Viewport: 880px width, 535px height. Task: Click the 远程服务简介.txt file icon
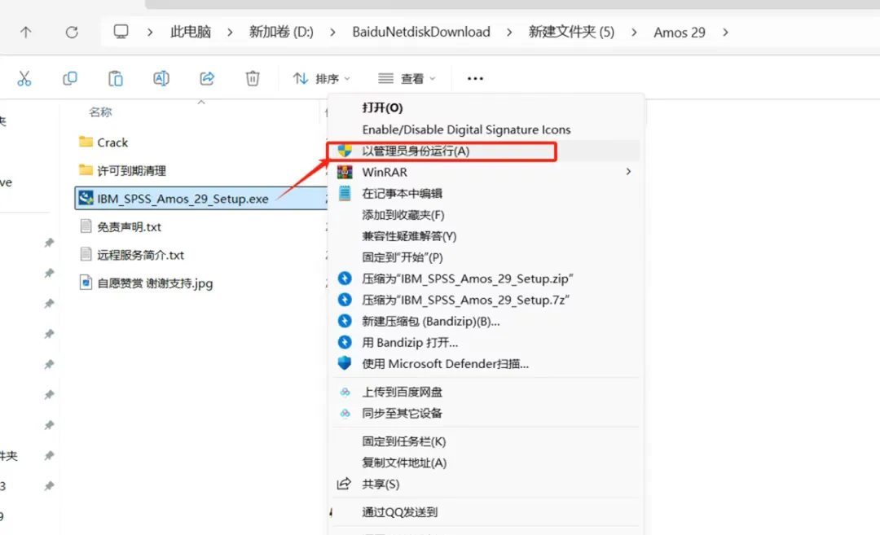point(86,254)
